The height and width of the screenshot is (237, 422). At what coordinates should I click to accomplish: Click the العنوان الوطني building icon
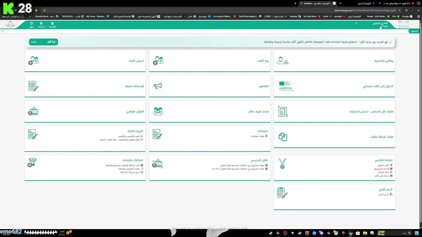click(x=33, y=111)
